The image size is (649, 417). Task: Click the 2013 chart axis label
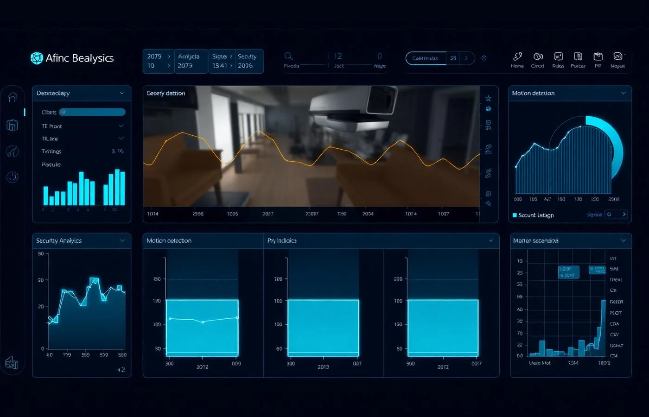click(x=323, y=367)
